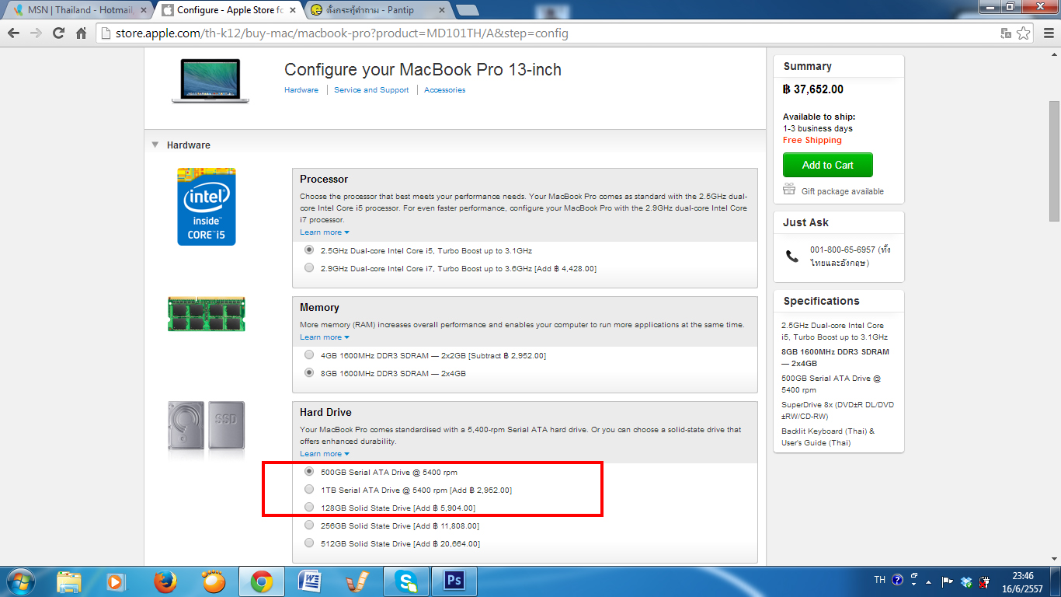Image resolution: width=1061 pixels, height=597 pixels.
Task: Click the translate page icon in address bar
Action: tap(1006, 33)
